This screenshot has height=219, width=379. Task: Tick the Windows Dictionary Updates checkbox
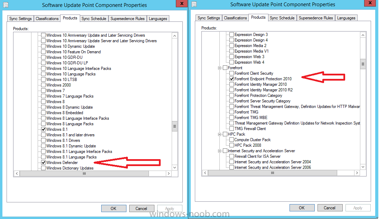(44, 168)
